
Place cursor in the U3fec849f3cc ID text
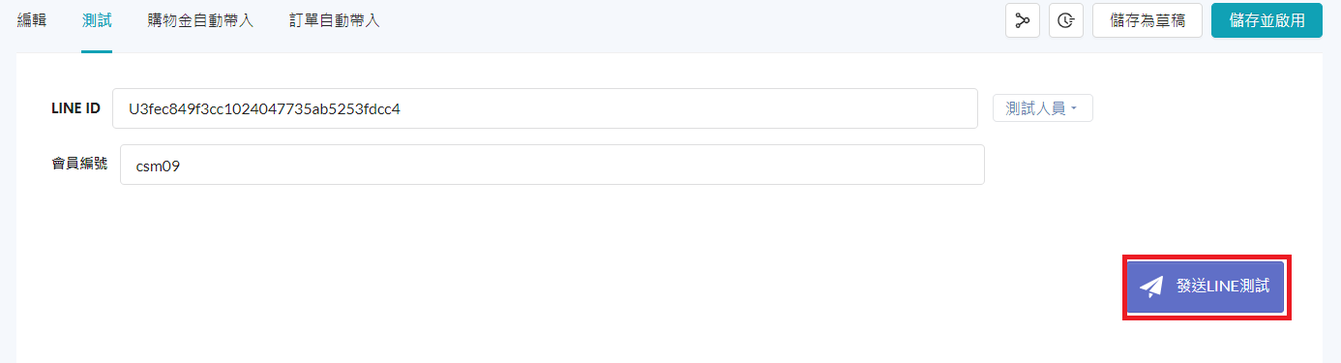click(x=264, y=109)
